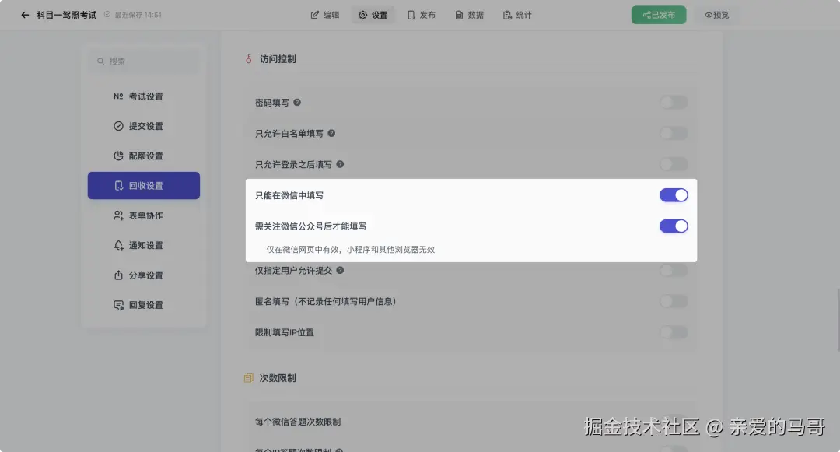Enable 仅指定用户允许提交 switch
Screen dimensions: 840x452
click(674, 271)
